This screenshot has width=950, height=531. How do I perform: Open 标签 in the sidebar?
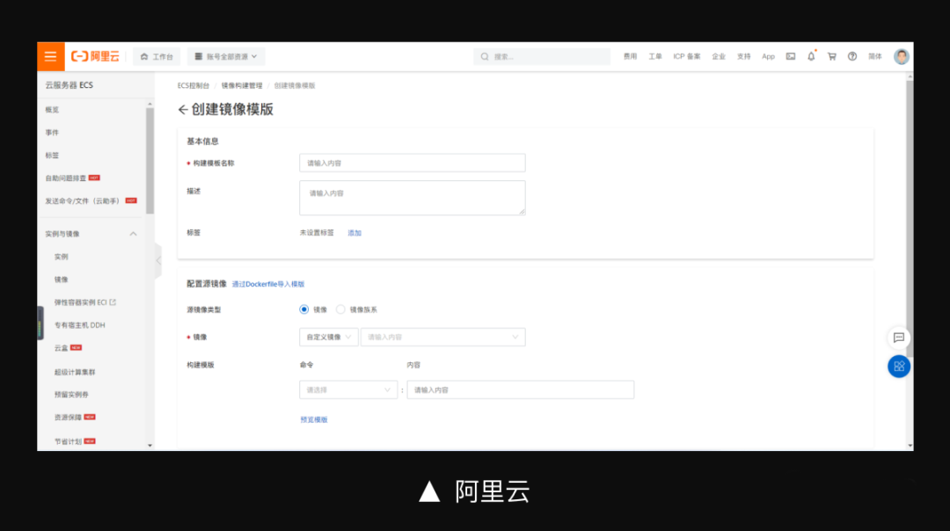pyautogui.click(x=52, y=156)
